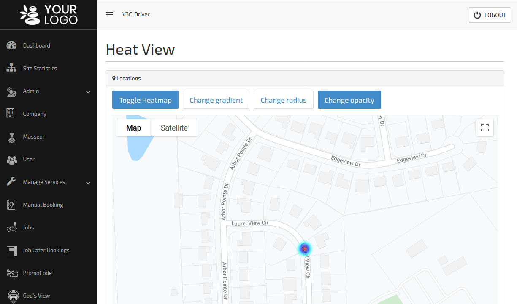Screen dimensions: 517x304
Task: Click the Dashboard gauge icon
Action: coord(11,45)
